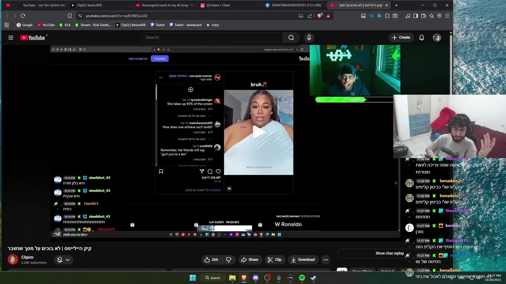Viewport: 506px width, 284px height.
Task: Open the browser apps grid icon
Action: tap(6, 25)
